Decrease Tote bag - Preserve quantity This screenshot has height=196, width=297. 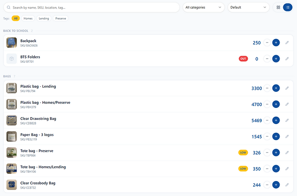[267, 153]
